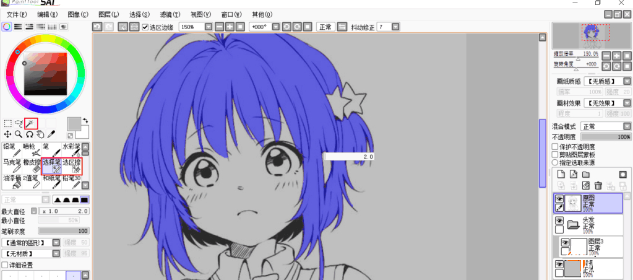Open the 抖动修正 stabilizer dropdown
This screenshot has height=280, width=633.
tap(395, 27)
